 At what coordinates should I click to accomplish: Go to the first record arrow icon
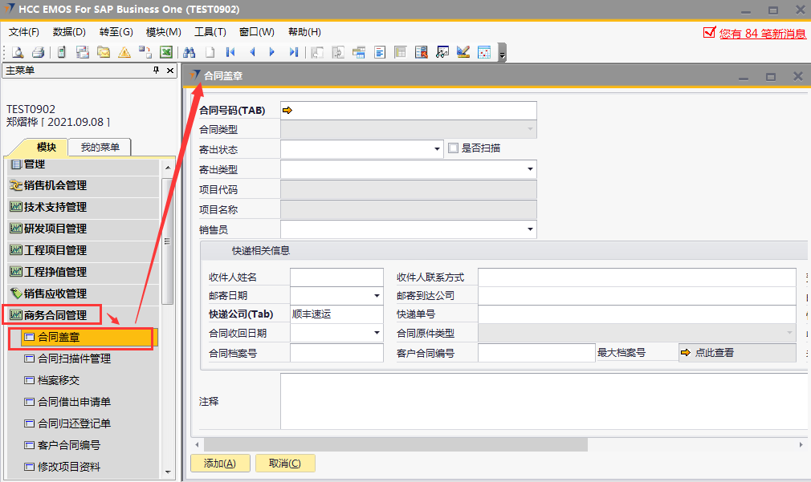[x=230, y=52]
